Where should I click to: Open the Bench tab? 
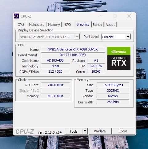(97, 25)
